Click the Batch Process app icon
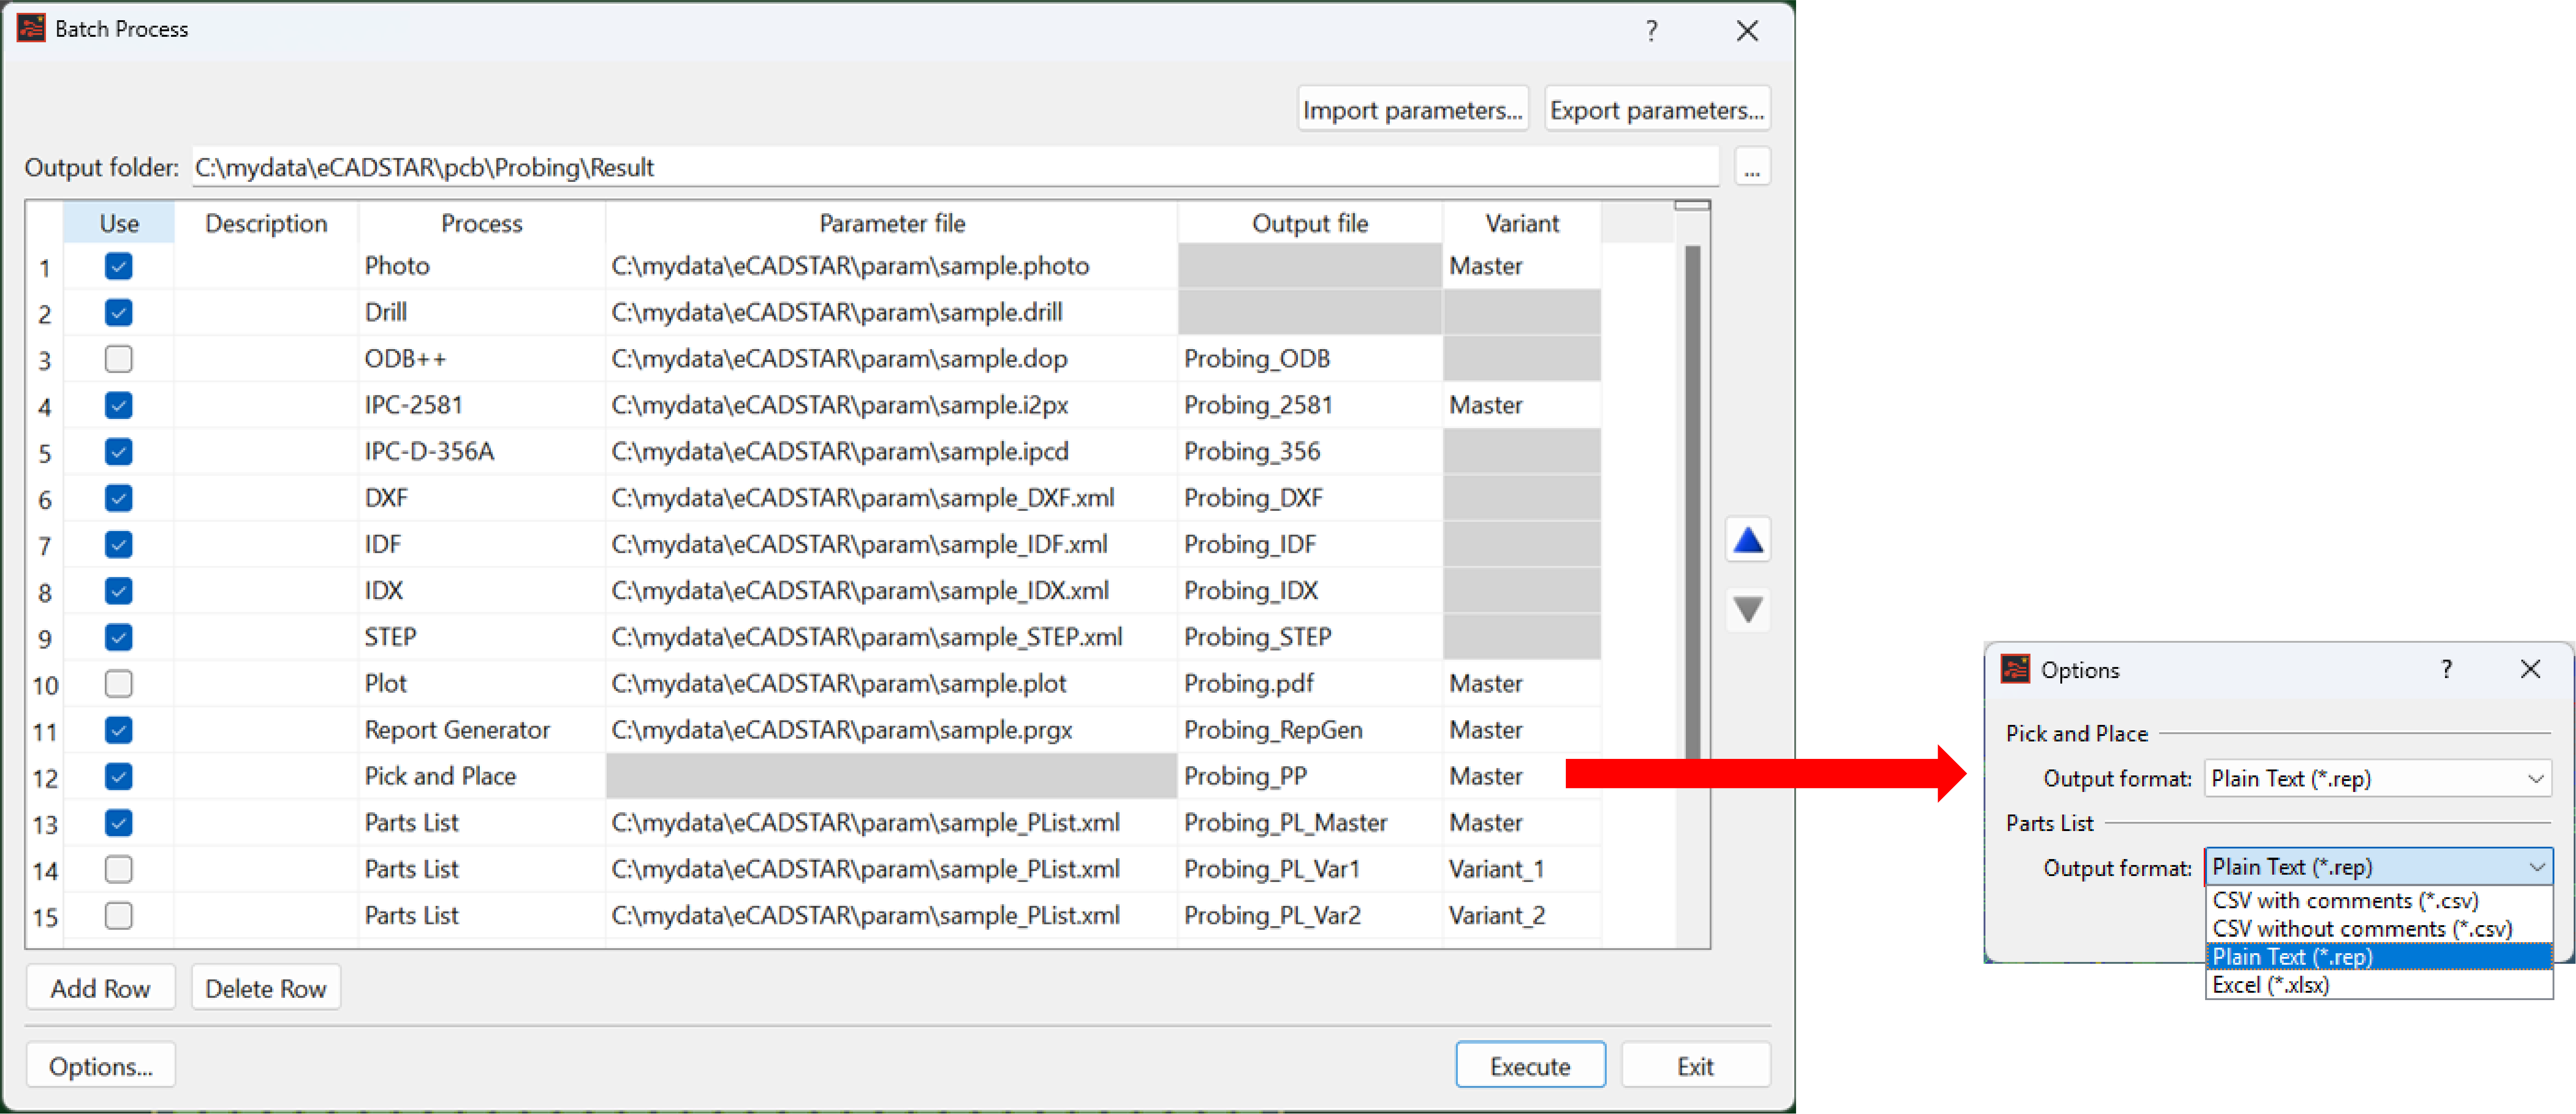The height and width of the screenshot is (1114, 2576). tap(31, 28)
